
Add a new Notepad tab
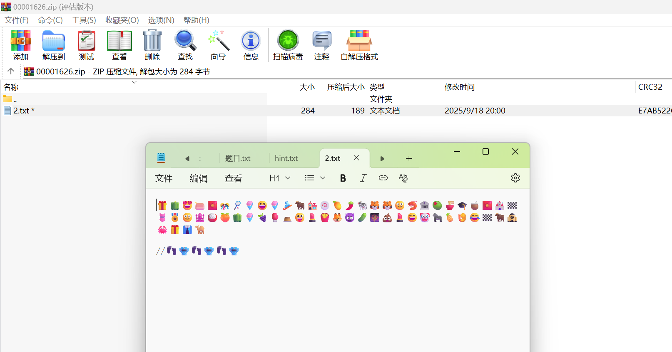coord(409,158)
